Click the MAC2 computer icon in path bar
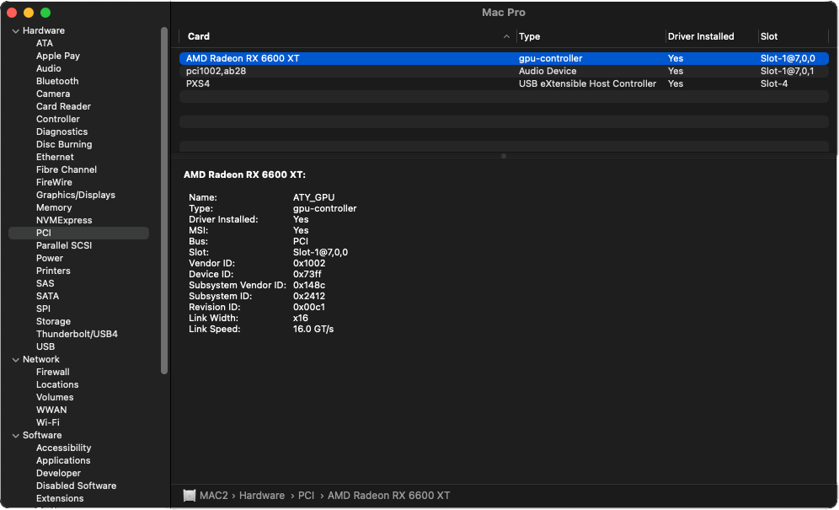The image size is (839, 510). pos(189,496)
